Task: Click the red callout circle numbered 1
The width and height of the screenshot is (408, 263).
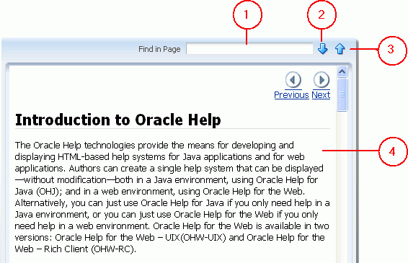Action: click(x=247, y=14)
